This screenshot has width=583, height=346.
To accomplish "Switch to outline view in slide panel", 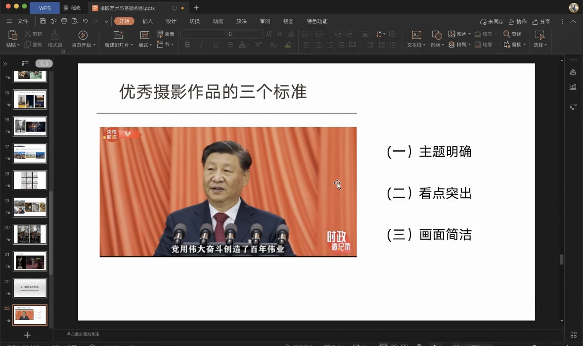I will tap(25, 63).
